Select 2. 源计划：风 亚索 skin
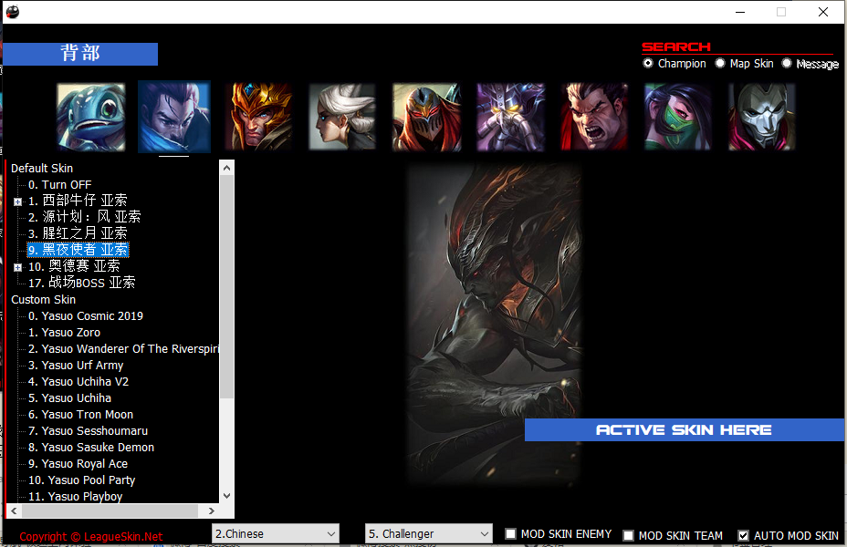Screen dimensions: 847x547 point(84,217)
